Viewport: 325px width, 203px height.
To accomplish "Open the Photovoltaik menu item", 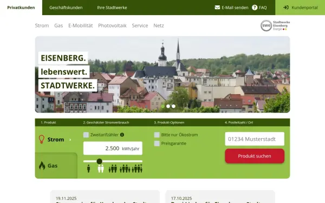I will click(112, 25).
